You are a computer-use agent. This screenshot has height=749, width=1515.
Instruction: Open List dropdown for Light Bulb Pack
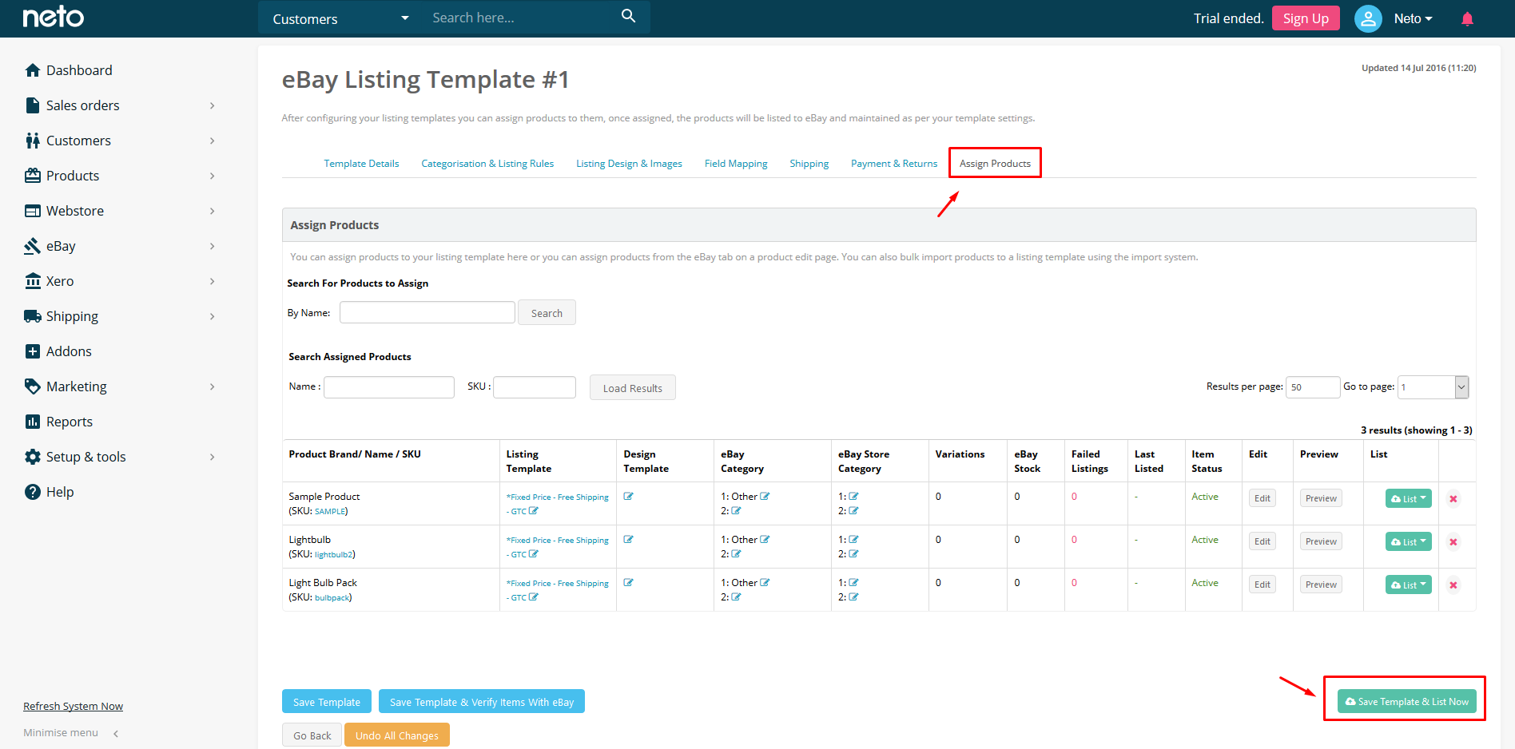(x=1409, y=585)
